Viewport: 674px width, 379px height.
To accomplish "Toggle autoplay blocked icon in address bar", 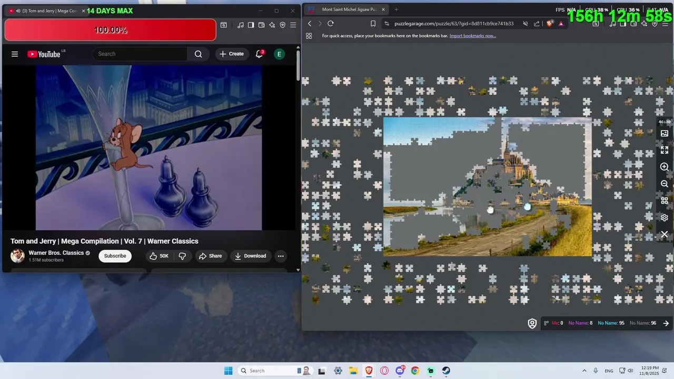I will click(526, 24).
